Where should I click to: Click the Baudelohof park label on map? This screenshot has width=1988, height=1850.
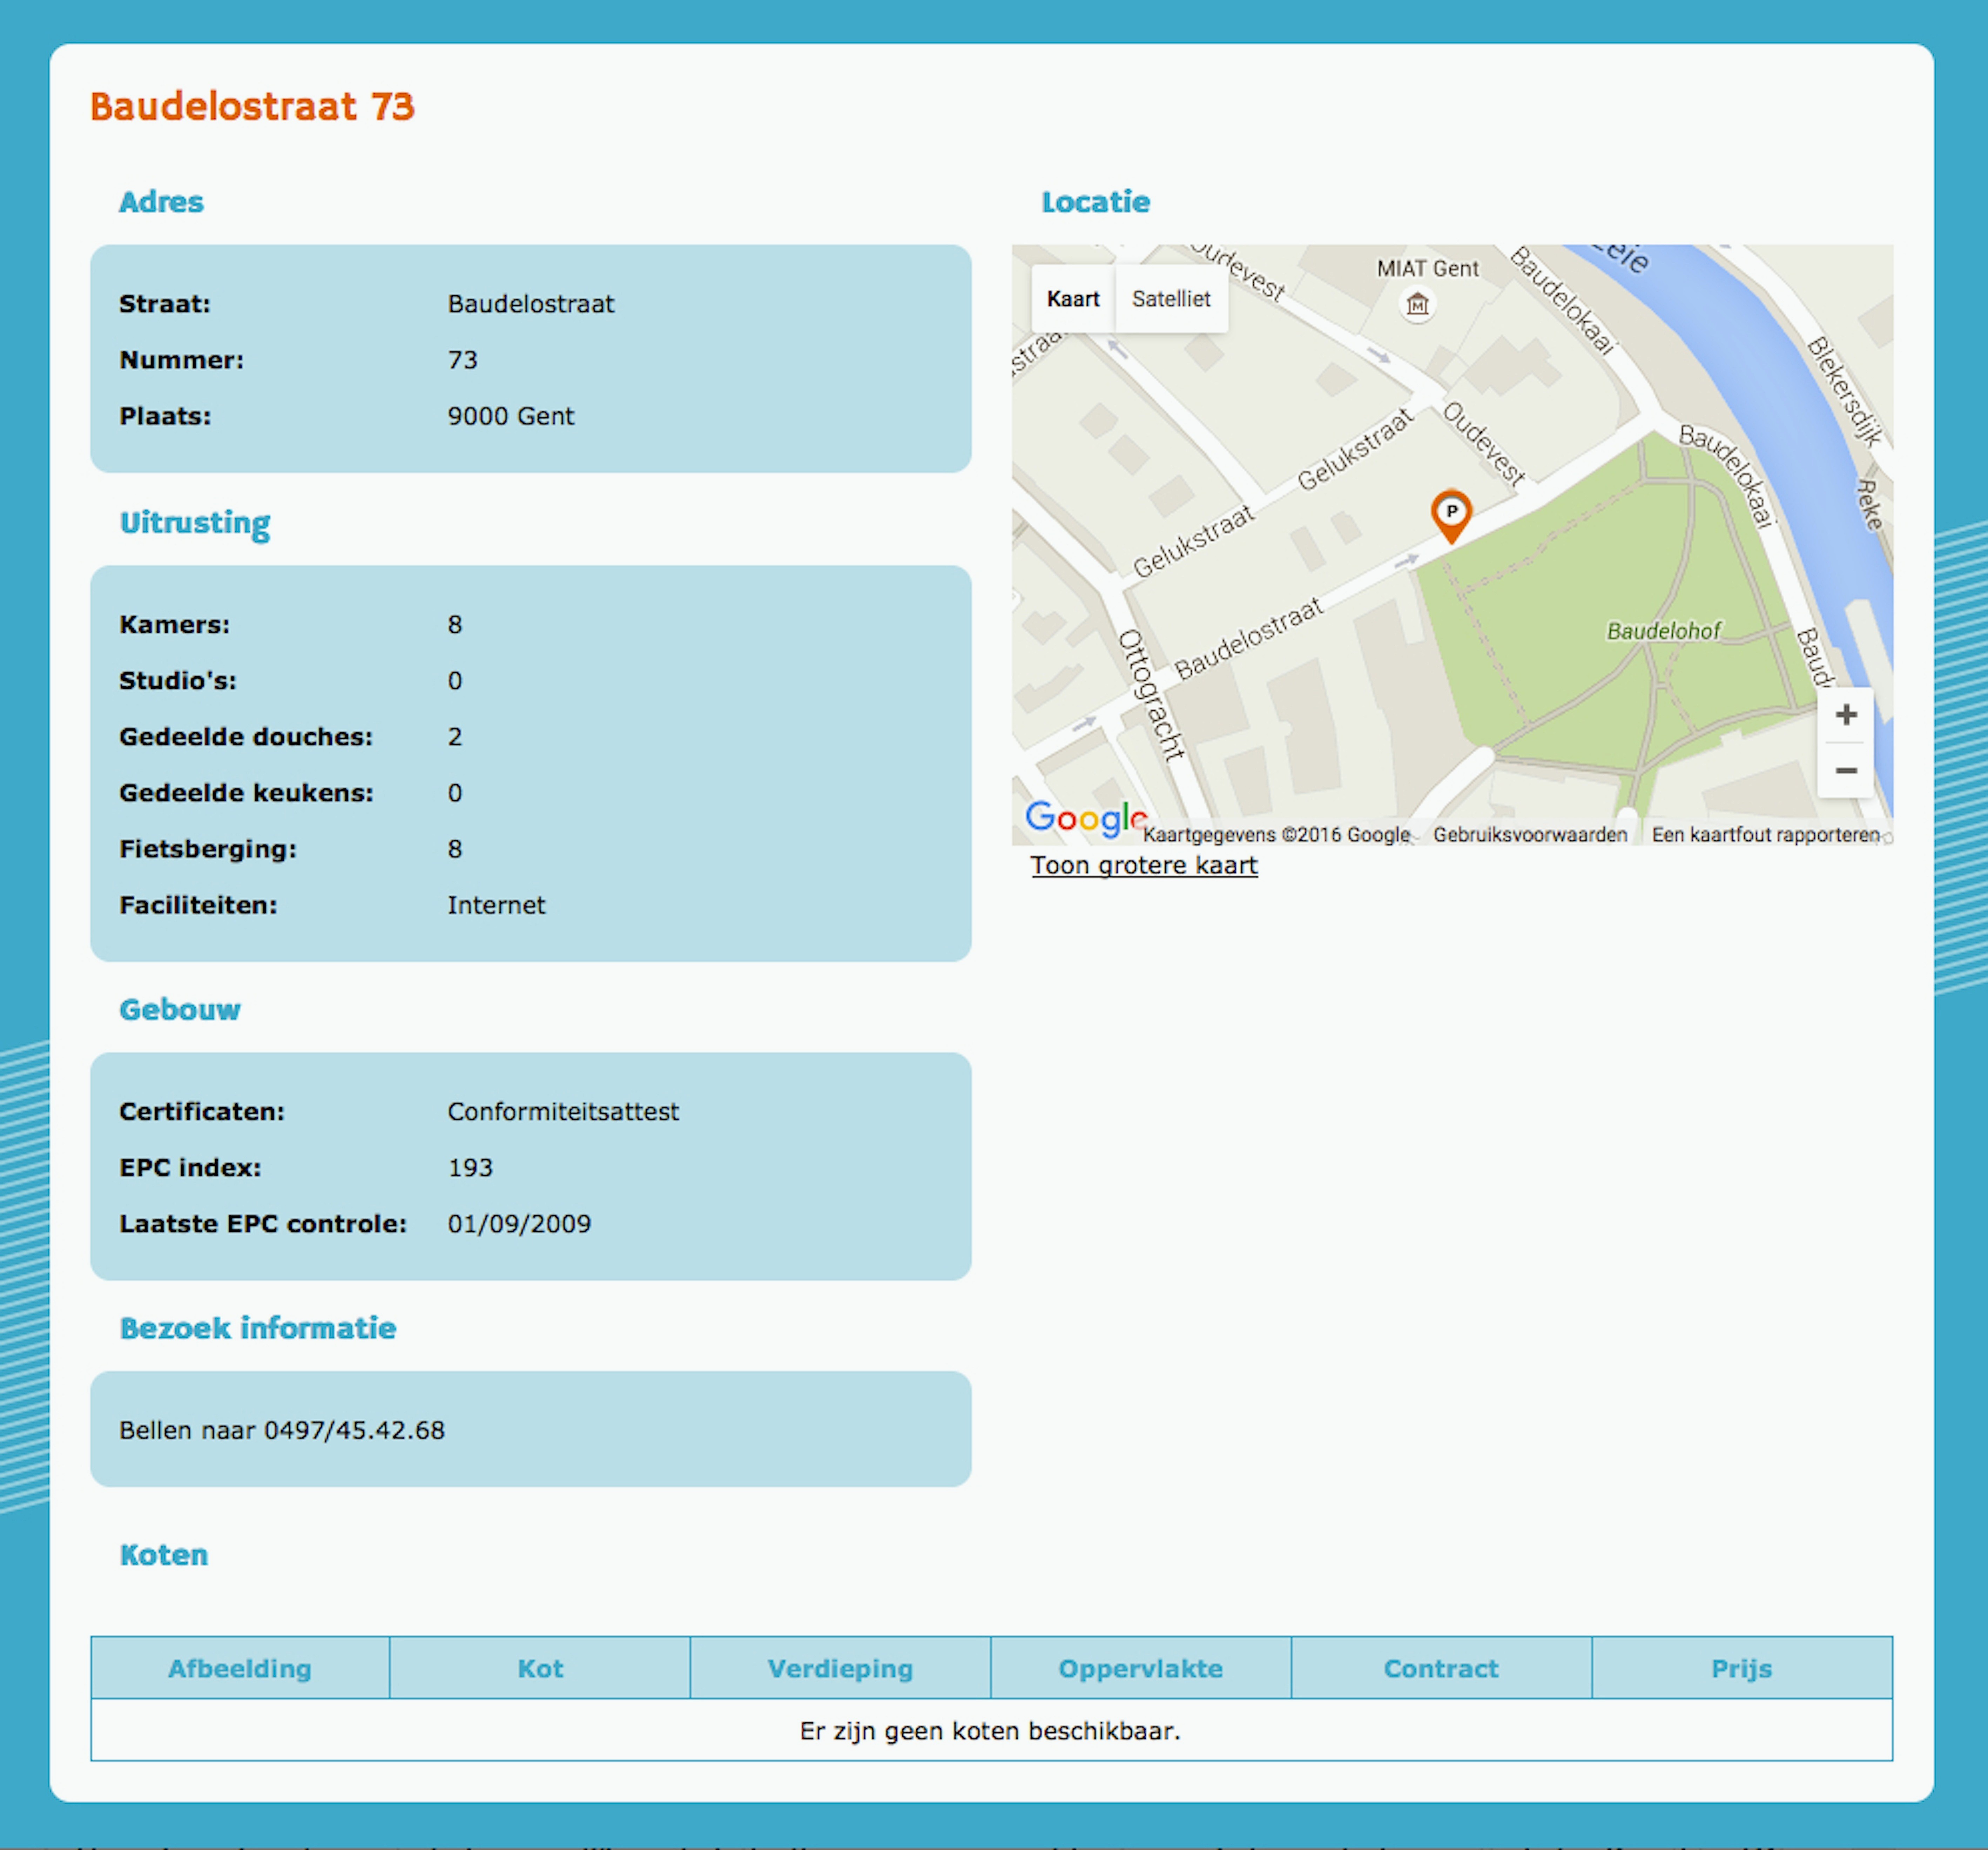point(1663,631)
